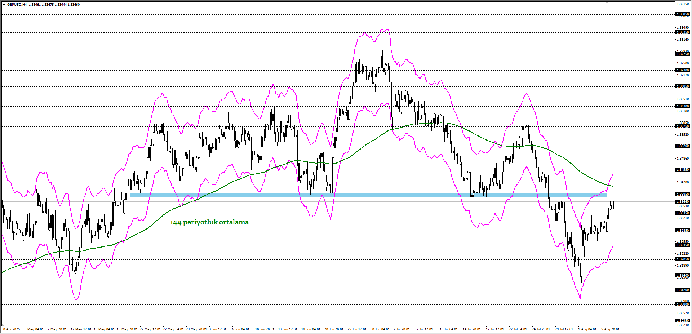Click the '22 May 12:01' date on the time axis
This screenshot has height=334, width=692.
coord(150,329)
